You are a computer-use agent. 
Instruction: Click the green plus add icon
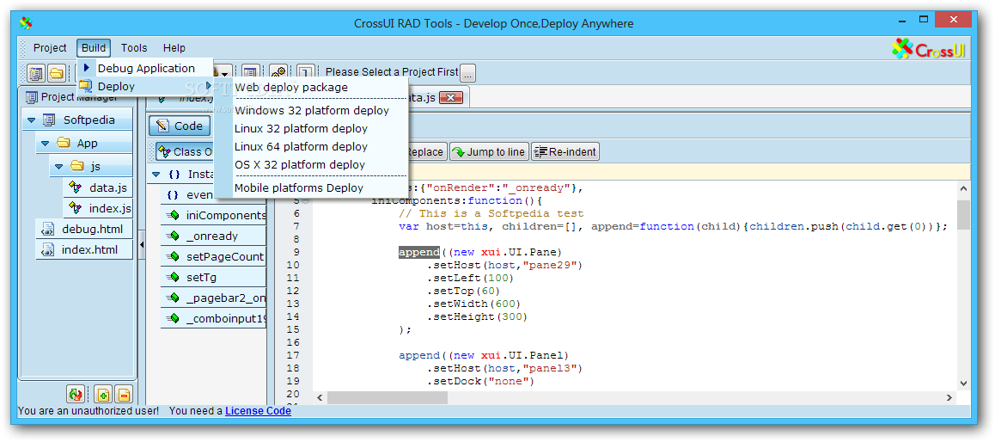103,395
